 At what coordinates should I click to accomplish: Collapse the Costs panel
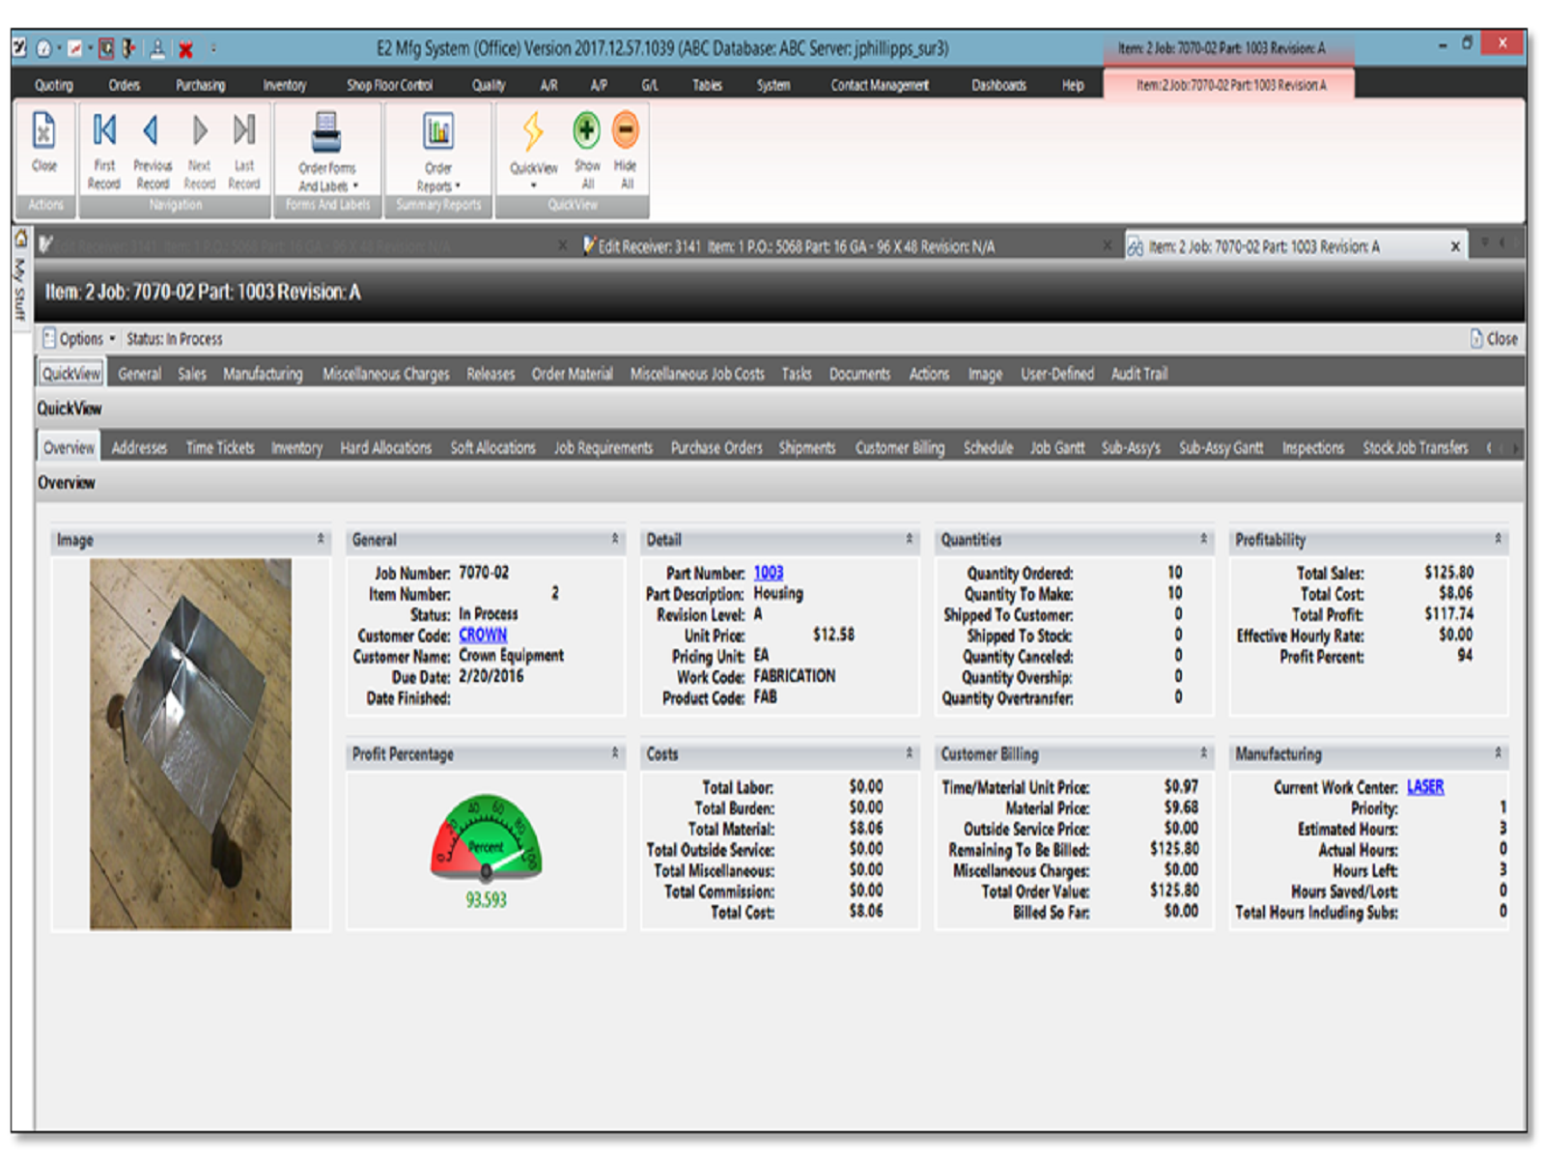coord(909,753)
